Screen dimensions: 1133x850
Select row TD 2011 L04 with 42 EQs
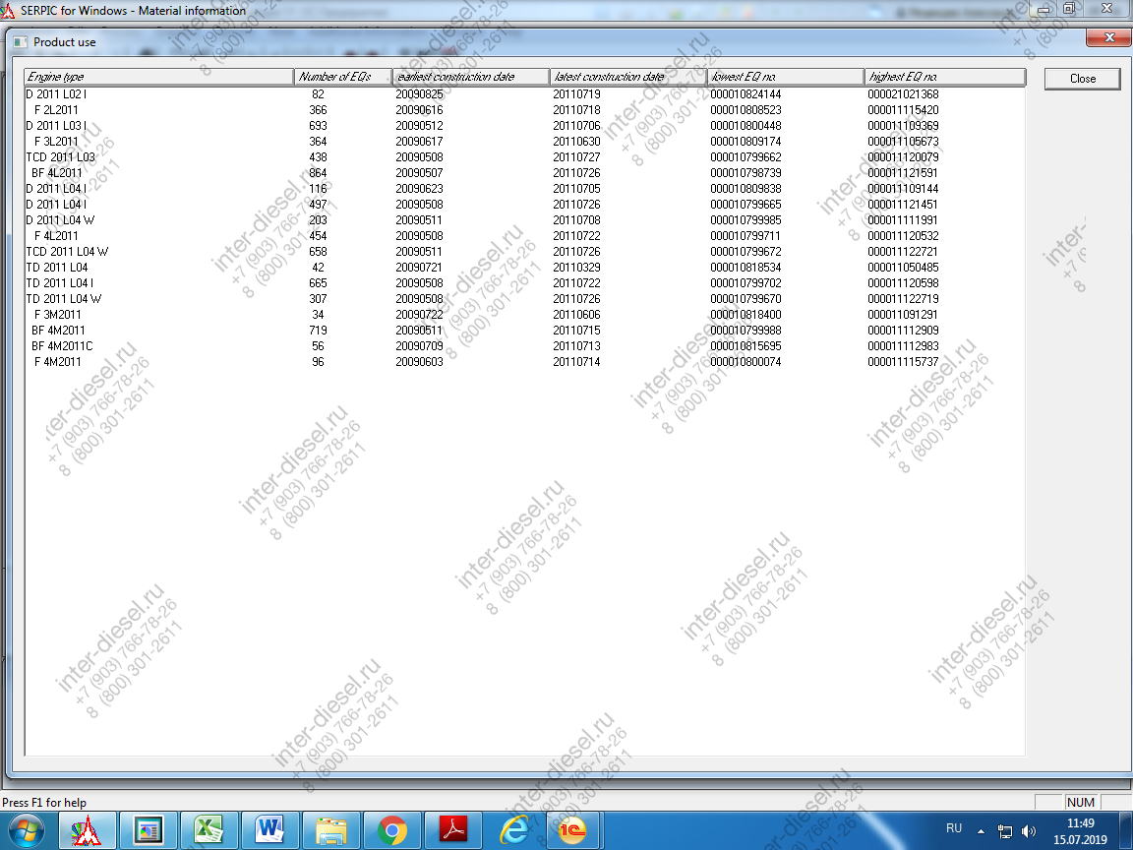[524, 268]
